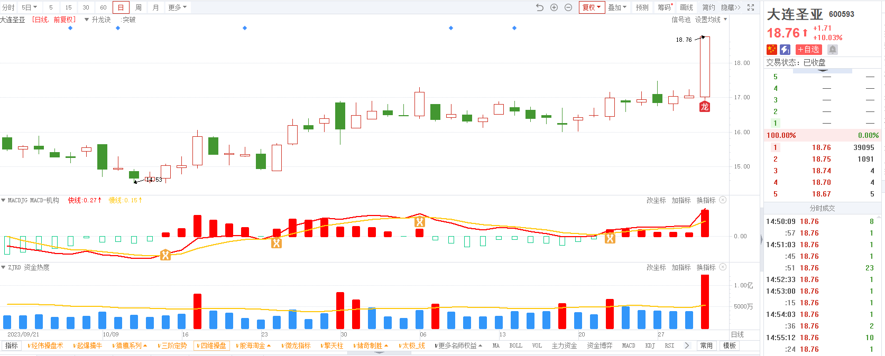Click the last blue diamond signal marker
Image resolution: width=885 pixels, height=356 pixels.
click(514, 28)
